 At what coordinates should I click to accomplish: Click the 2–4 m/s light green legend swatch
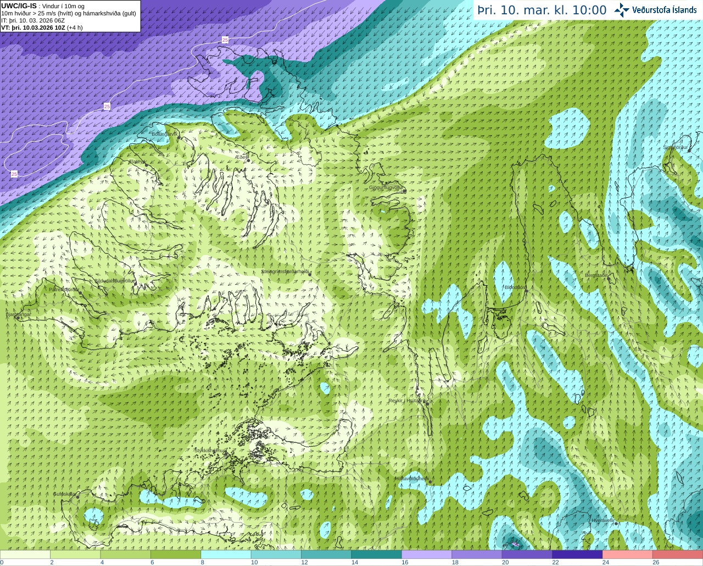coord(76,554)
